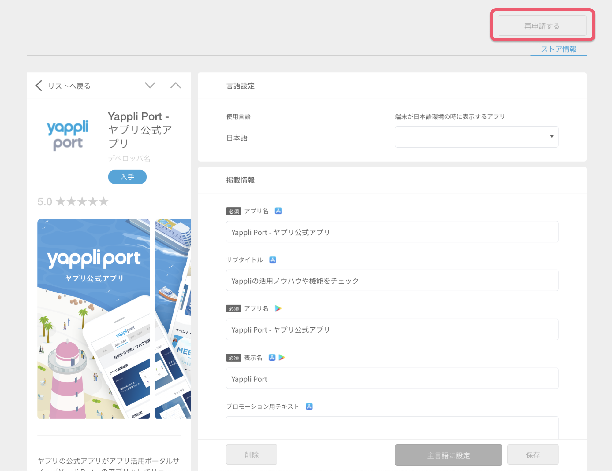This screenshot has height=471, width=612.
Task: Open the 端末が日本語環境の時に表示するアプリ dropdown
Action: click(476, 137)
